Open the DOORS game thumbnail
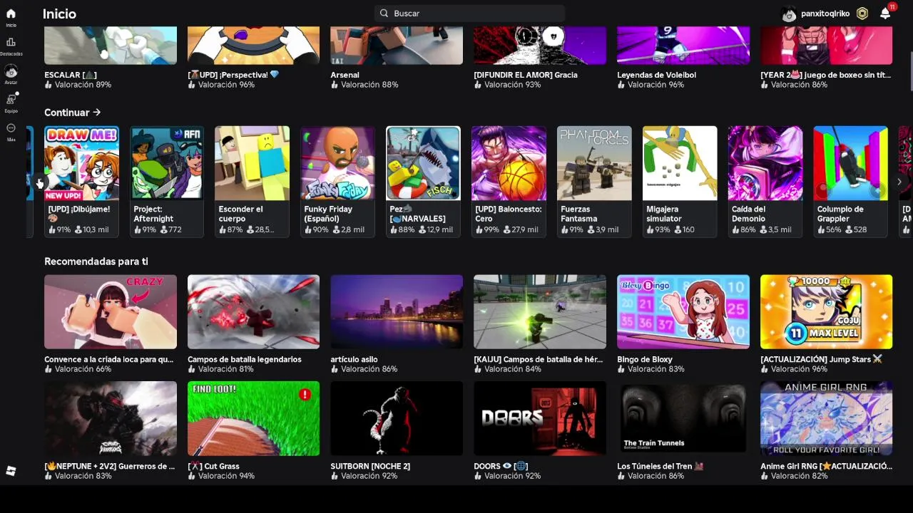Screen dimensions: 913x513 tap(540, 418)
